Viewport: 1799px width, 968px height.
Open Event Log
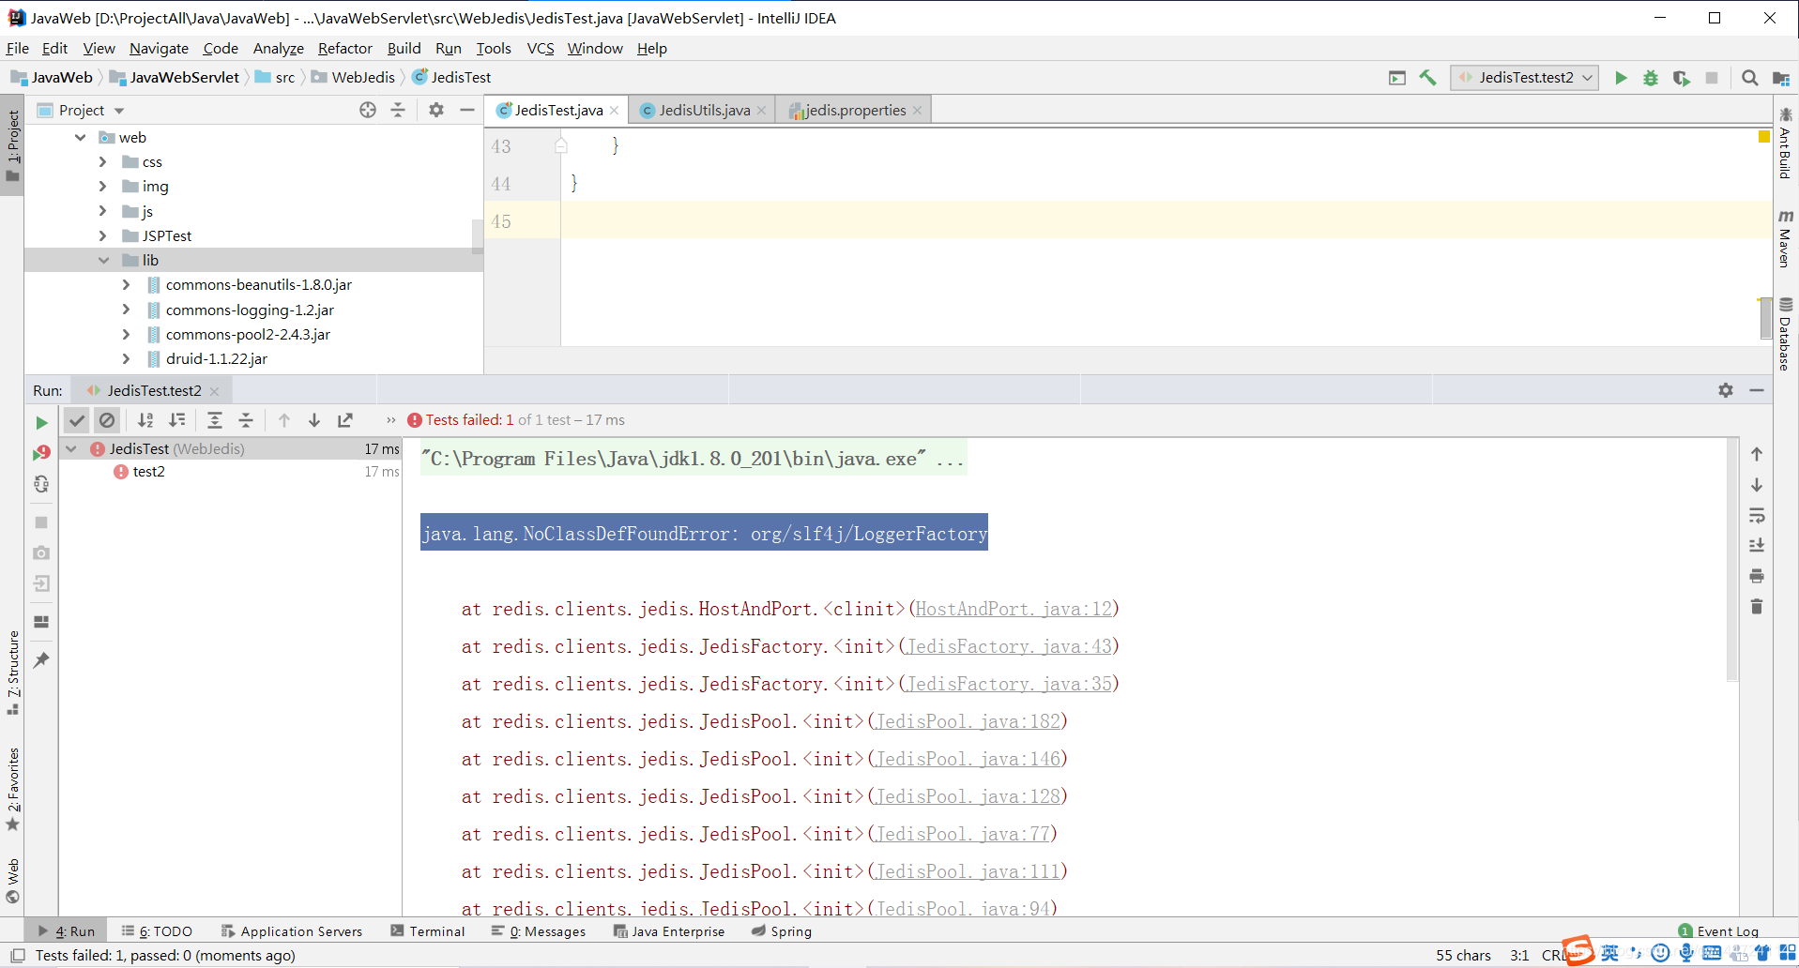1718,931
